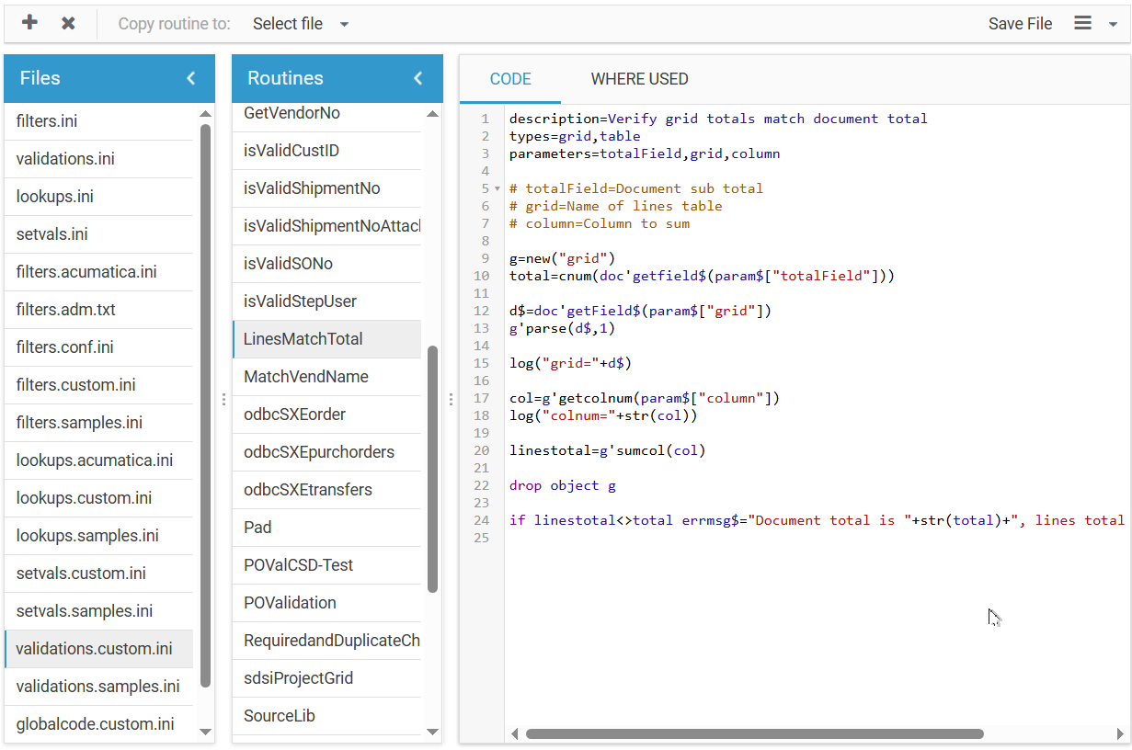Collapse the Files panel chevron
1132x750 pixels.
click(191, 78)
